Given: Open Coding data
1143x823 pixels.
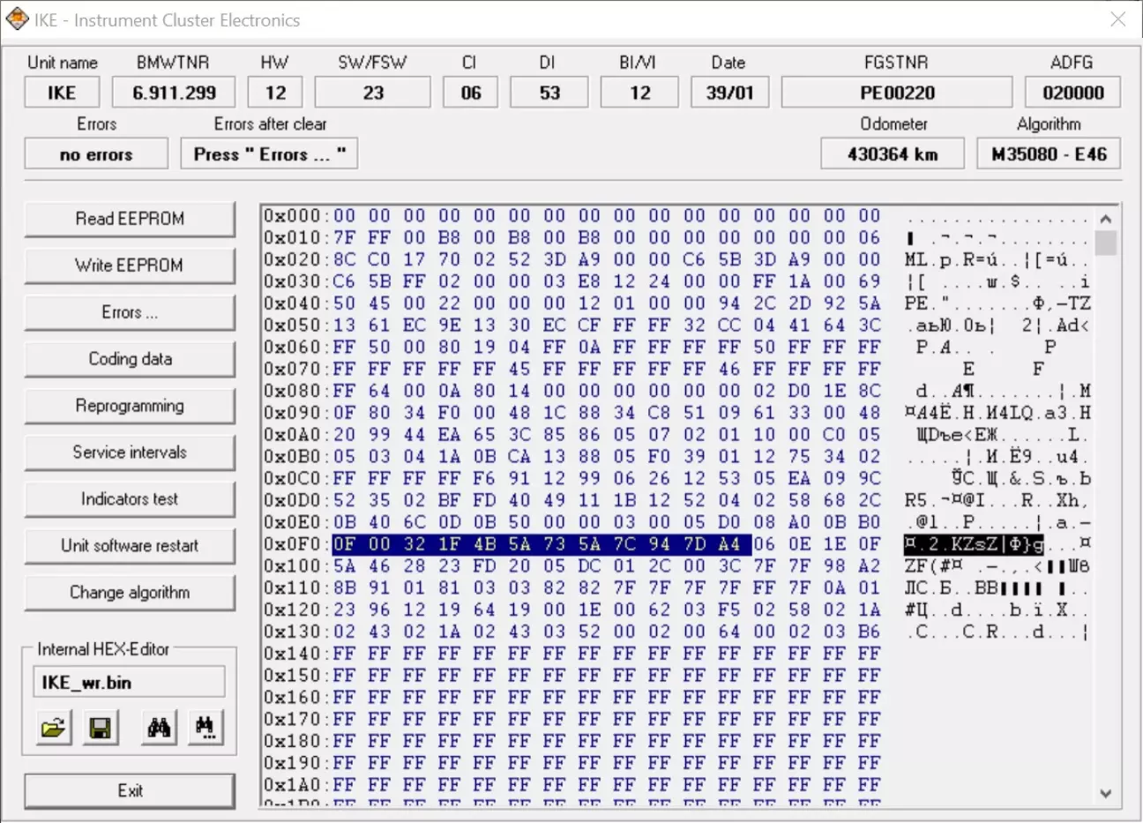Looking at the screenshot, I should [130, 359].
